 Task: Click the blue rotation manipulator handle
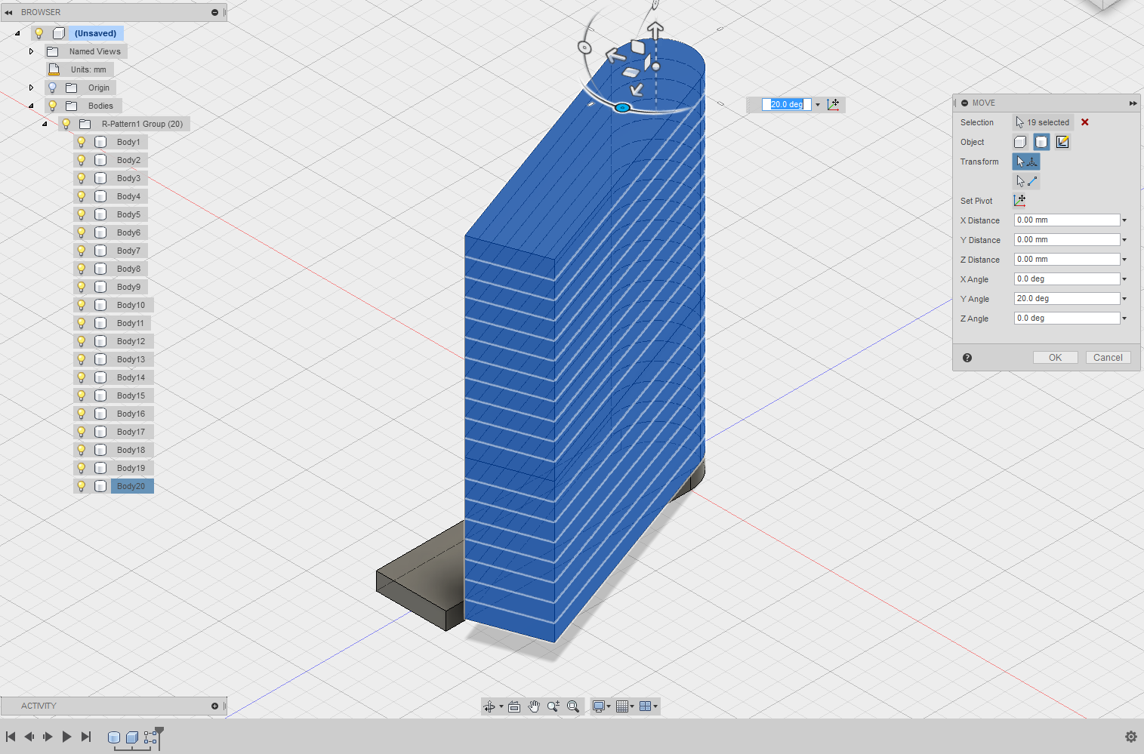point(622,108)
